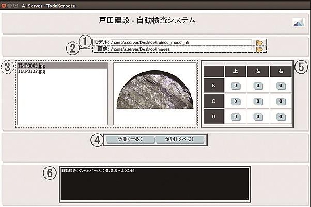Select TMP0062.jpg in the file list
The height and width of the screenshot is (207, 311).
[x=63, y=66]
